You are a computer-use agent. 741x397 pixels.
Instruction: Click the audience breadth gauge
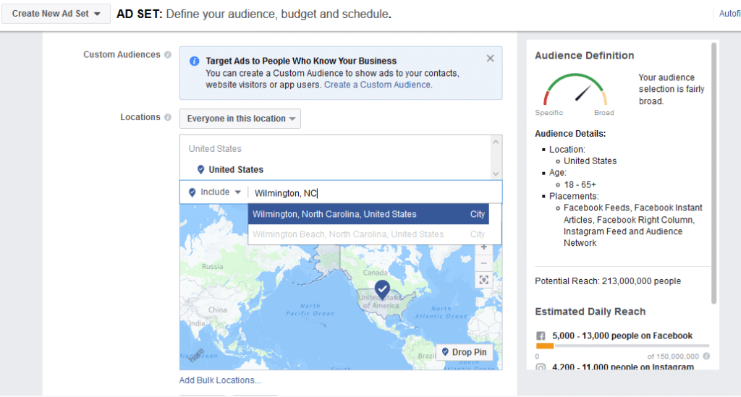(x=575, y=89)
